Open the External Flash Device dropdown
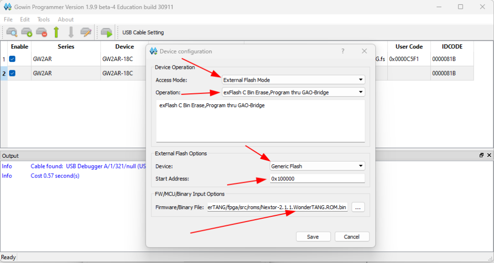 point(317,166)
